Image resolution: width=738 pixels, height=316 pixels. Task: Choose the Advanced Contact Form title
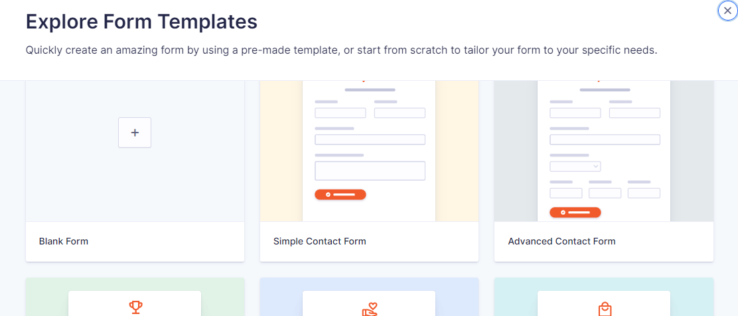[561, 241]
